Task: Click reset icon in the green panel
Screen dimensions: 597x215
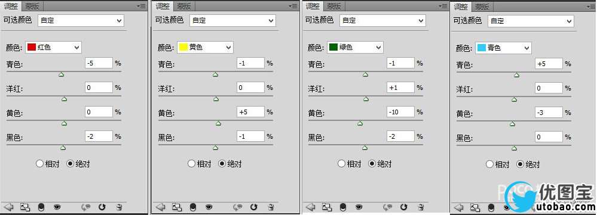Action: 404,207
